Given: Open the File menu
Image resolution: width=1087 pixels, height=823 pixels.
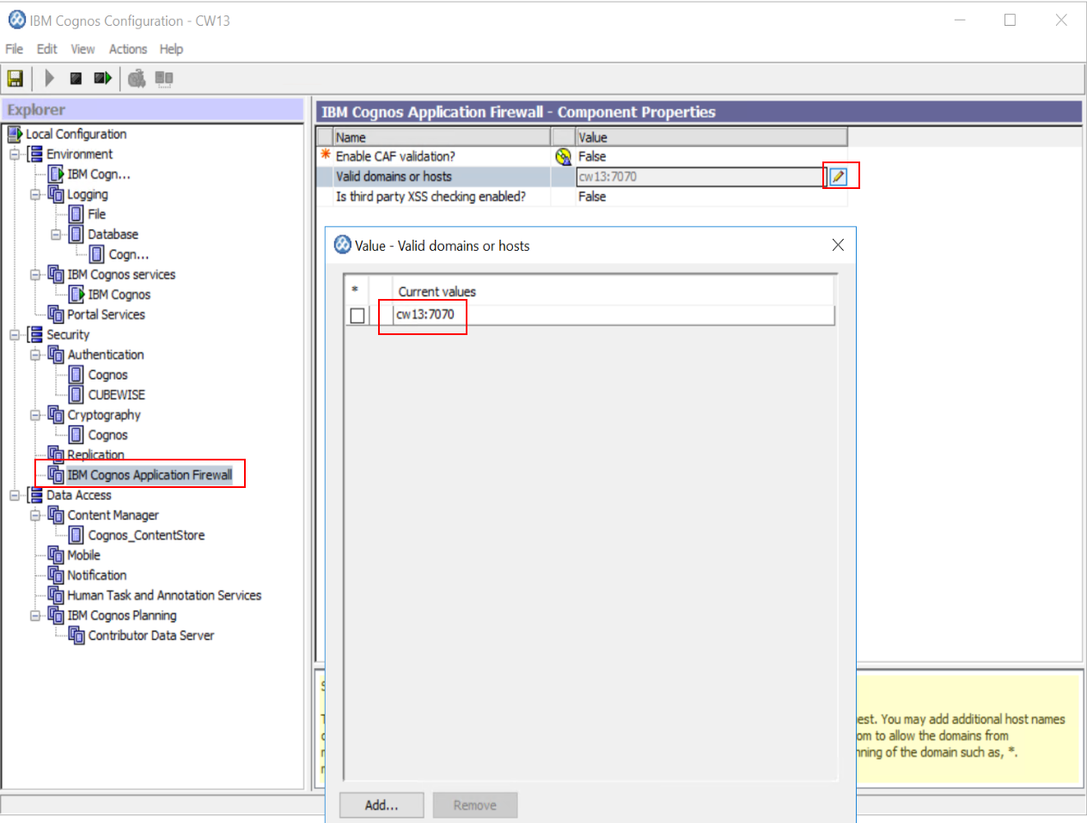Looking at the screenshot, I should tap(14, 49).
